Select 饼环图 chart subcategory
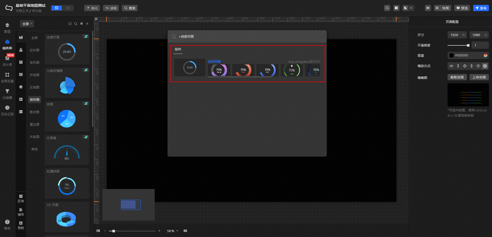This screenshot has height=237, width=492. point(35,100)
